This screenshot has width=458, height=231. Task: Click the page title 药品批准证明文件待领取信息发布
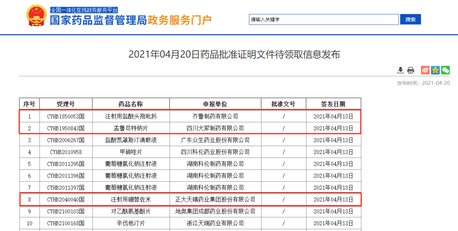click(234, 54)
